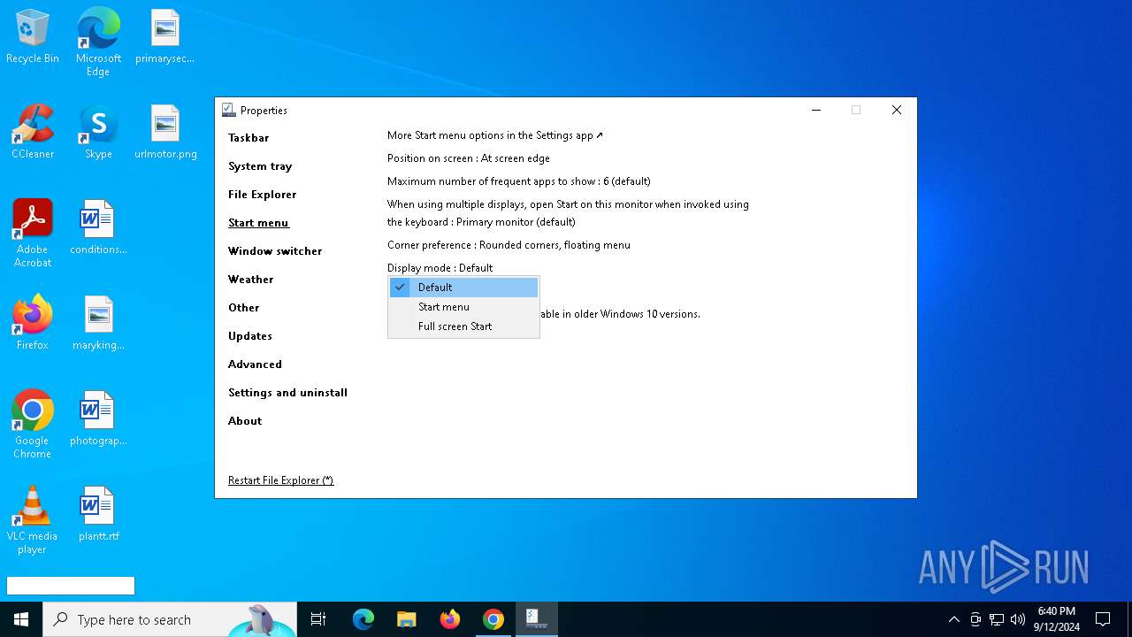1132x637 pixels.
Task: Open the volume tray icon
Action: [x=1018, y=619]
